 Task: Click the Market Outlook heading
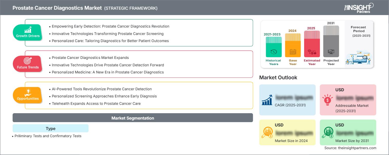[278, 77]
